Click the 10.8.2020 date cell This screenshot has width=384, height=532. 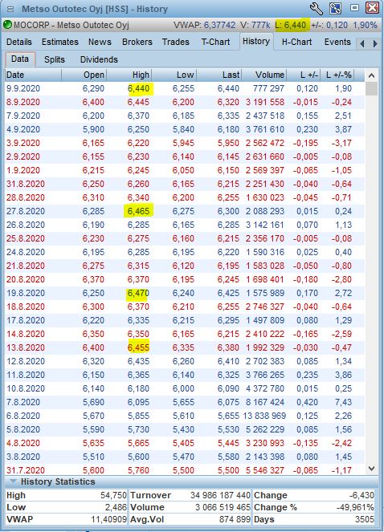click(x=26, y=388)
